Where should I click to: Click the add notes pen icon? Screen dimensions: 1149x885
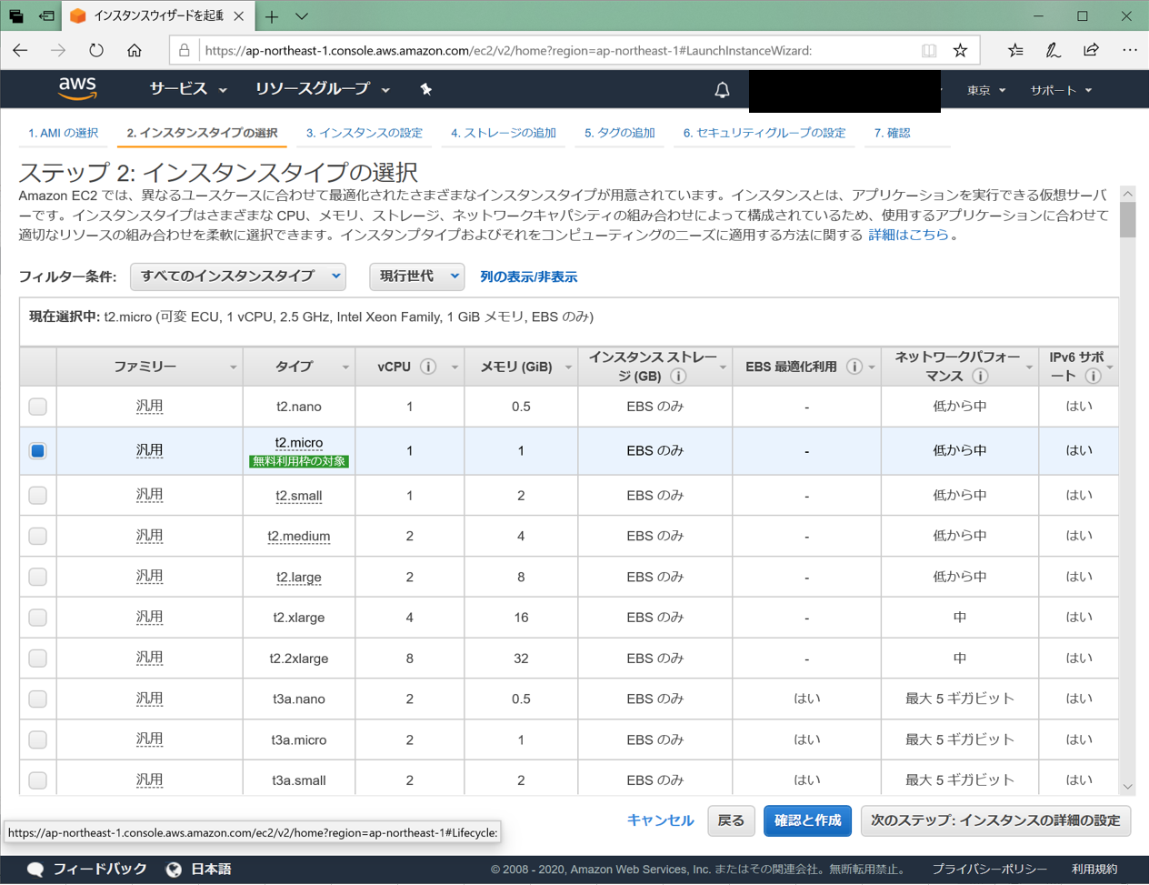tap(1053, 50)
